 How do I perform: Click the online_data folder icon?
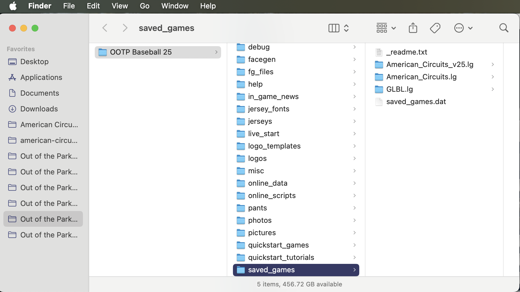241,183
